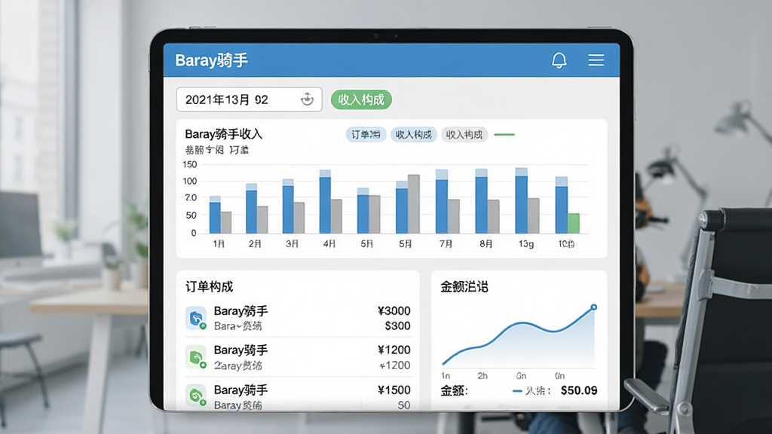Click the $50.09 value
The image size is (772, 434).
click(579, 391)
